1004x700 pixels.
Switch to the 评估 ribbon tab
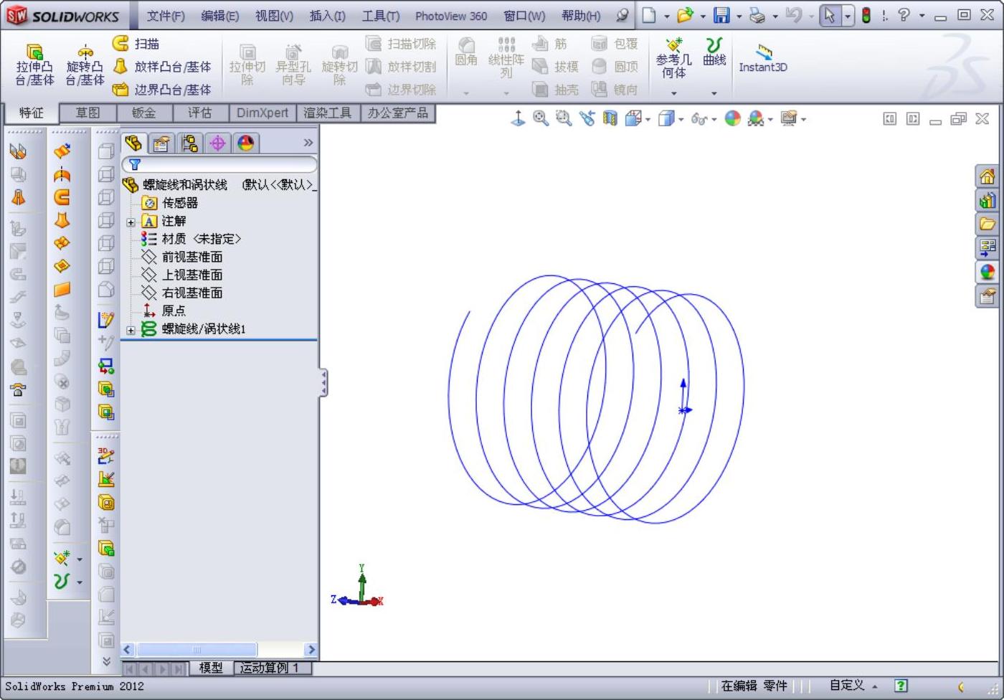(200, 113)
